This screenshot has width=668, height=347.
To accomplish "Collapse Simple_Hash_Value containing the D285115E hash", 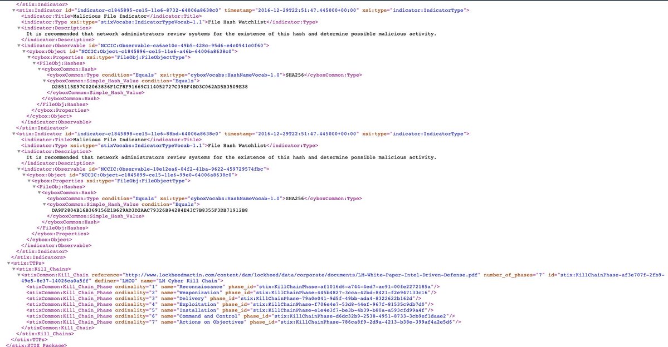I will 45,81.
